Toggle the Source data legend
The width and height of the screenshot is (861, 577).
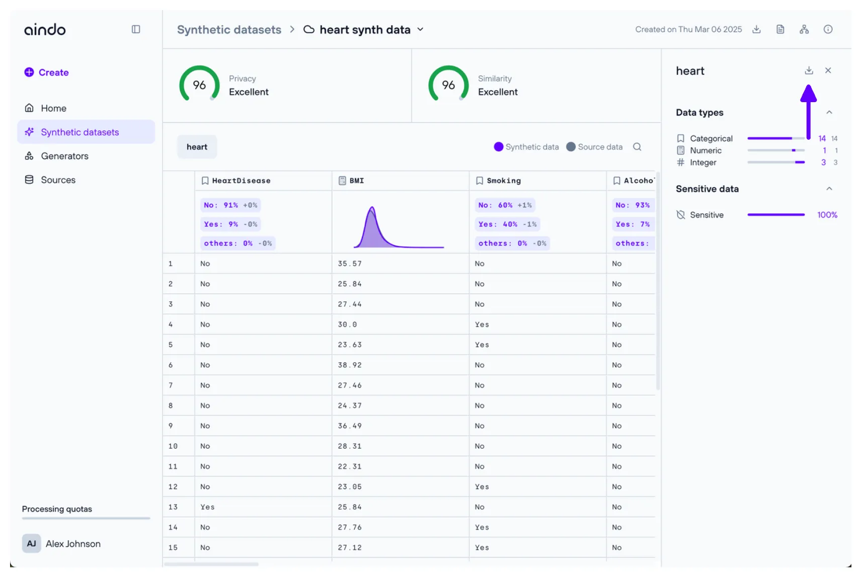click(594, 147)
